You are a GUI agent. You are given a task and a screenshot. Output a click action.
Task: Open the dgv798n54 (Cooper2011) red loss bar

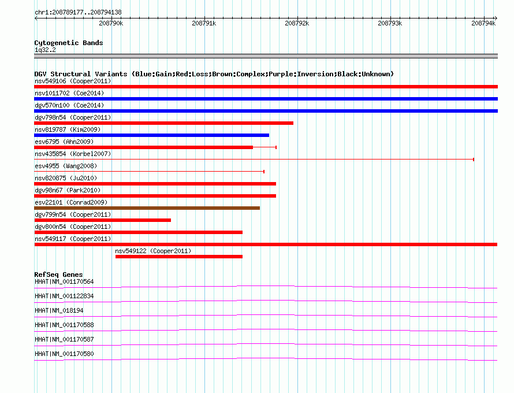pos(163,123)
